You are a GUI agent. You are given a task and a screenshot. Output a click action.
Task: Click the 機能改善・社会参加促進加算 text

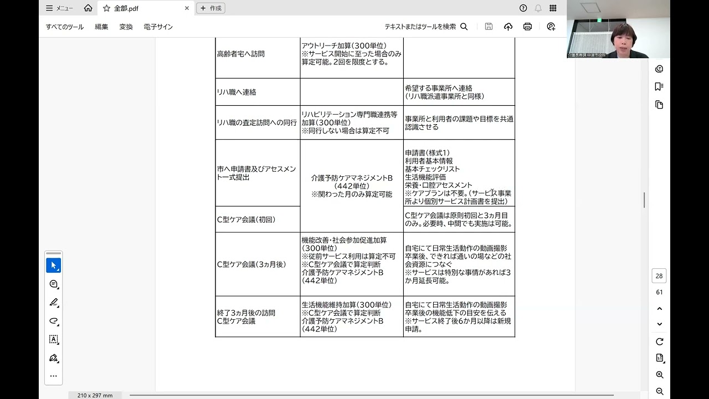pos(345,241)
